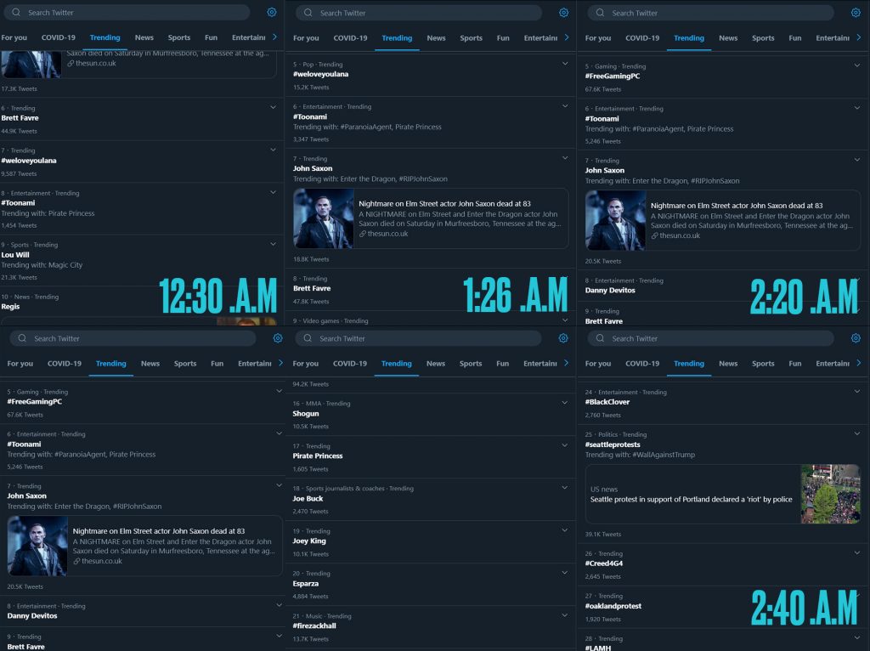
Task: Click the search magnifier icon in bottom-middle panel
Action: point(308,338)
